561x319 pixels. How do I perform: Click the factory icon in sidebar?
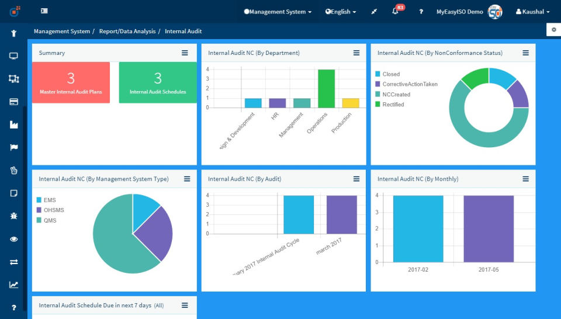13,124
